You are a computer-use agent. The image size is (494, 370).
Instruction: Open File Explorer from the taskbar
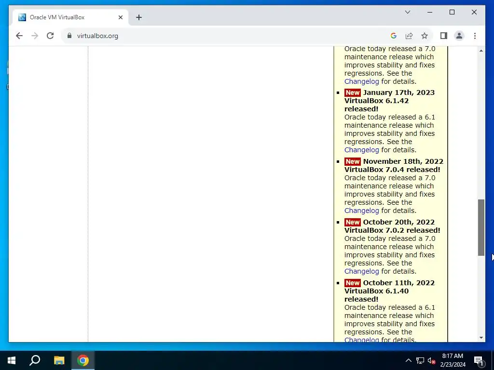tap(59, 360)
